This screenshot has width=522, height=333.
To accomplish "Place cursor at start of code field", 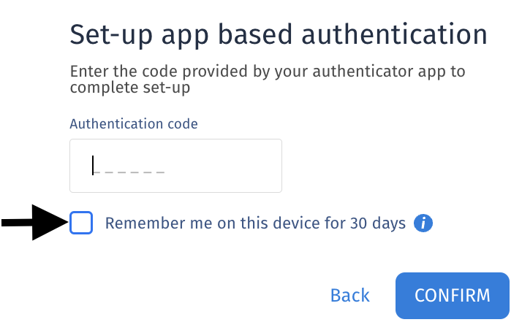I will pyautogui.click(x=94, y=166).
